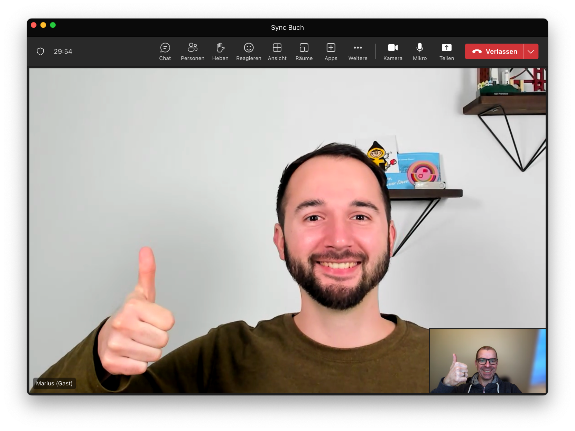Open the Apps add-ins menu

pos(331,51)
